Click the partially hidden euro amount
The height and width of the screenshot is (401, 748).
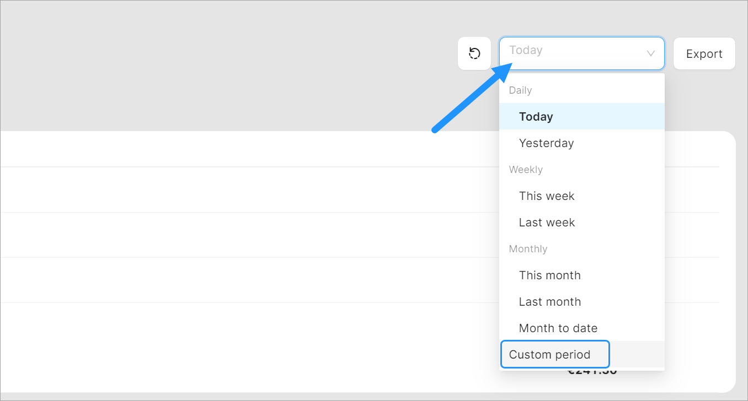592,372
